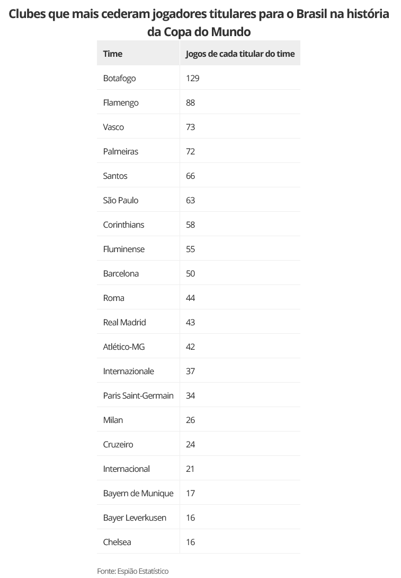
Task: Click Botafogo's value of 129
Action: coord(192,78)
